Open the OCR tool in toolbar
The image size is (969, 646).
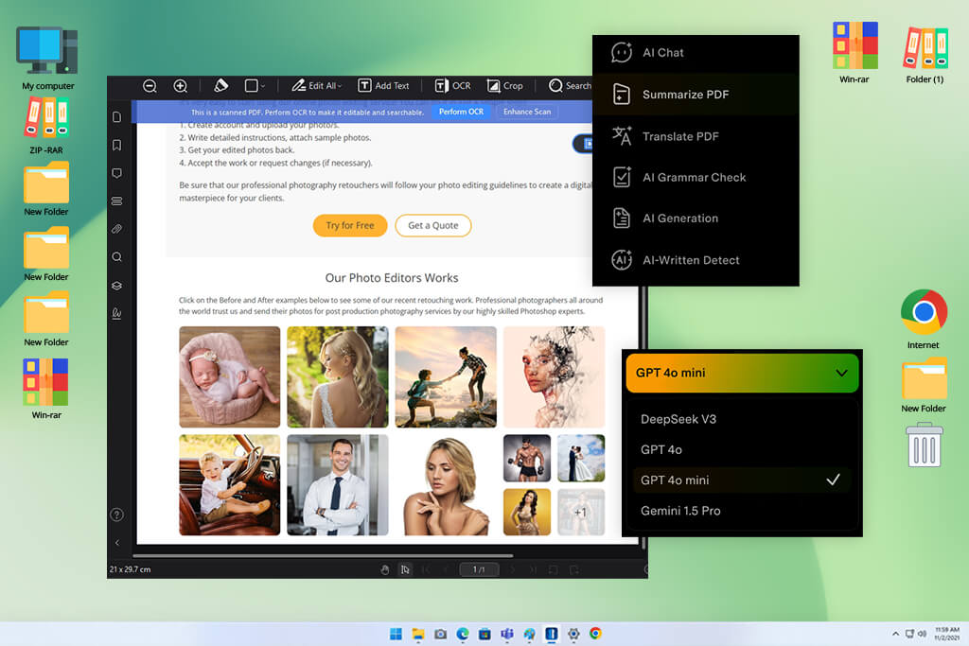click(452, 86)
